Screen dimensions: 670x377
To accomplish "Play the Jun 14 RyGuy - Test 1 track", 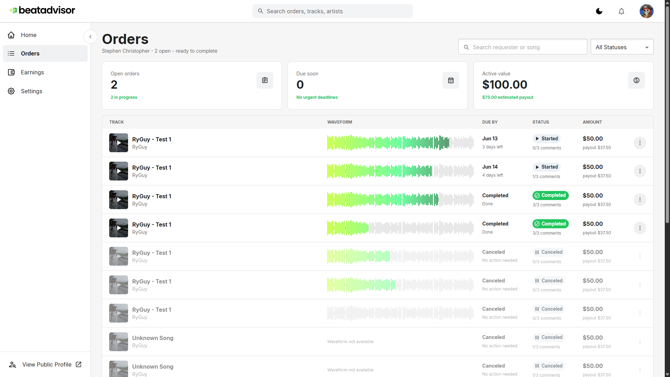I will (119, 171).
